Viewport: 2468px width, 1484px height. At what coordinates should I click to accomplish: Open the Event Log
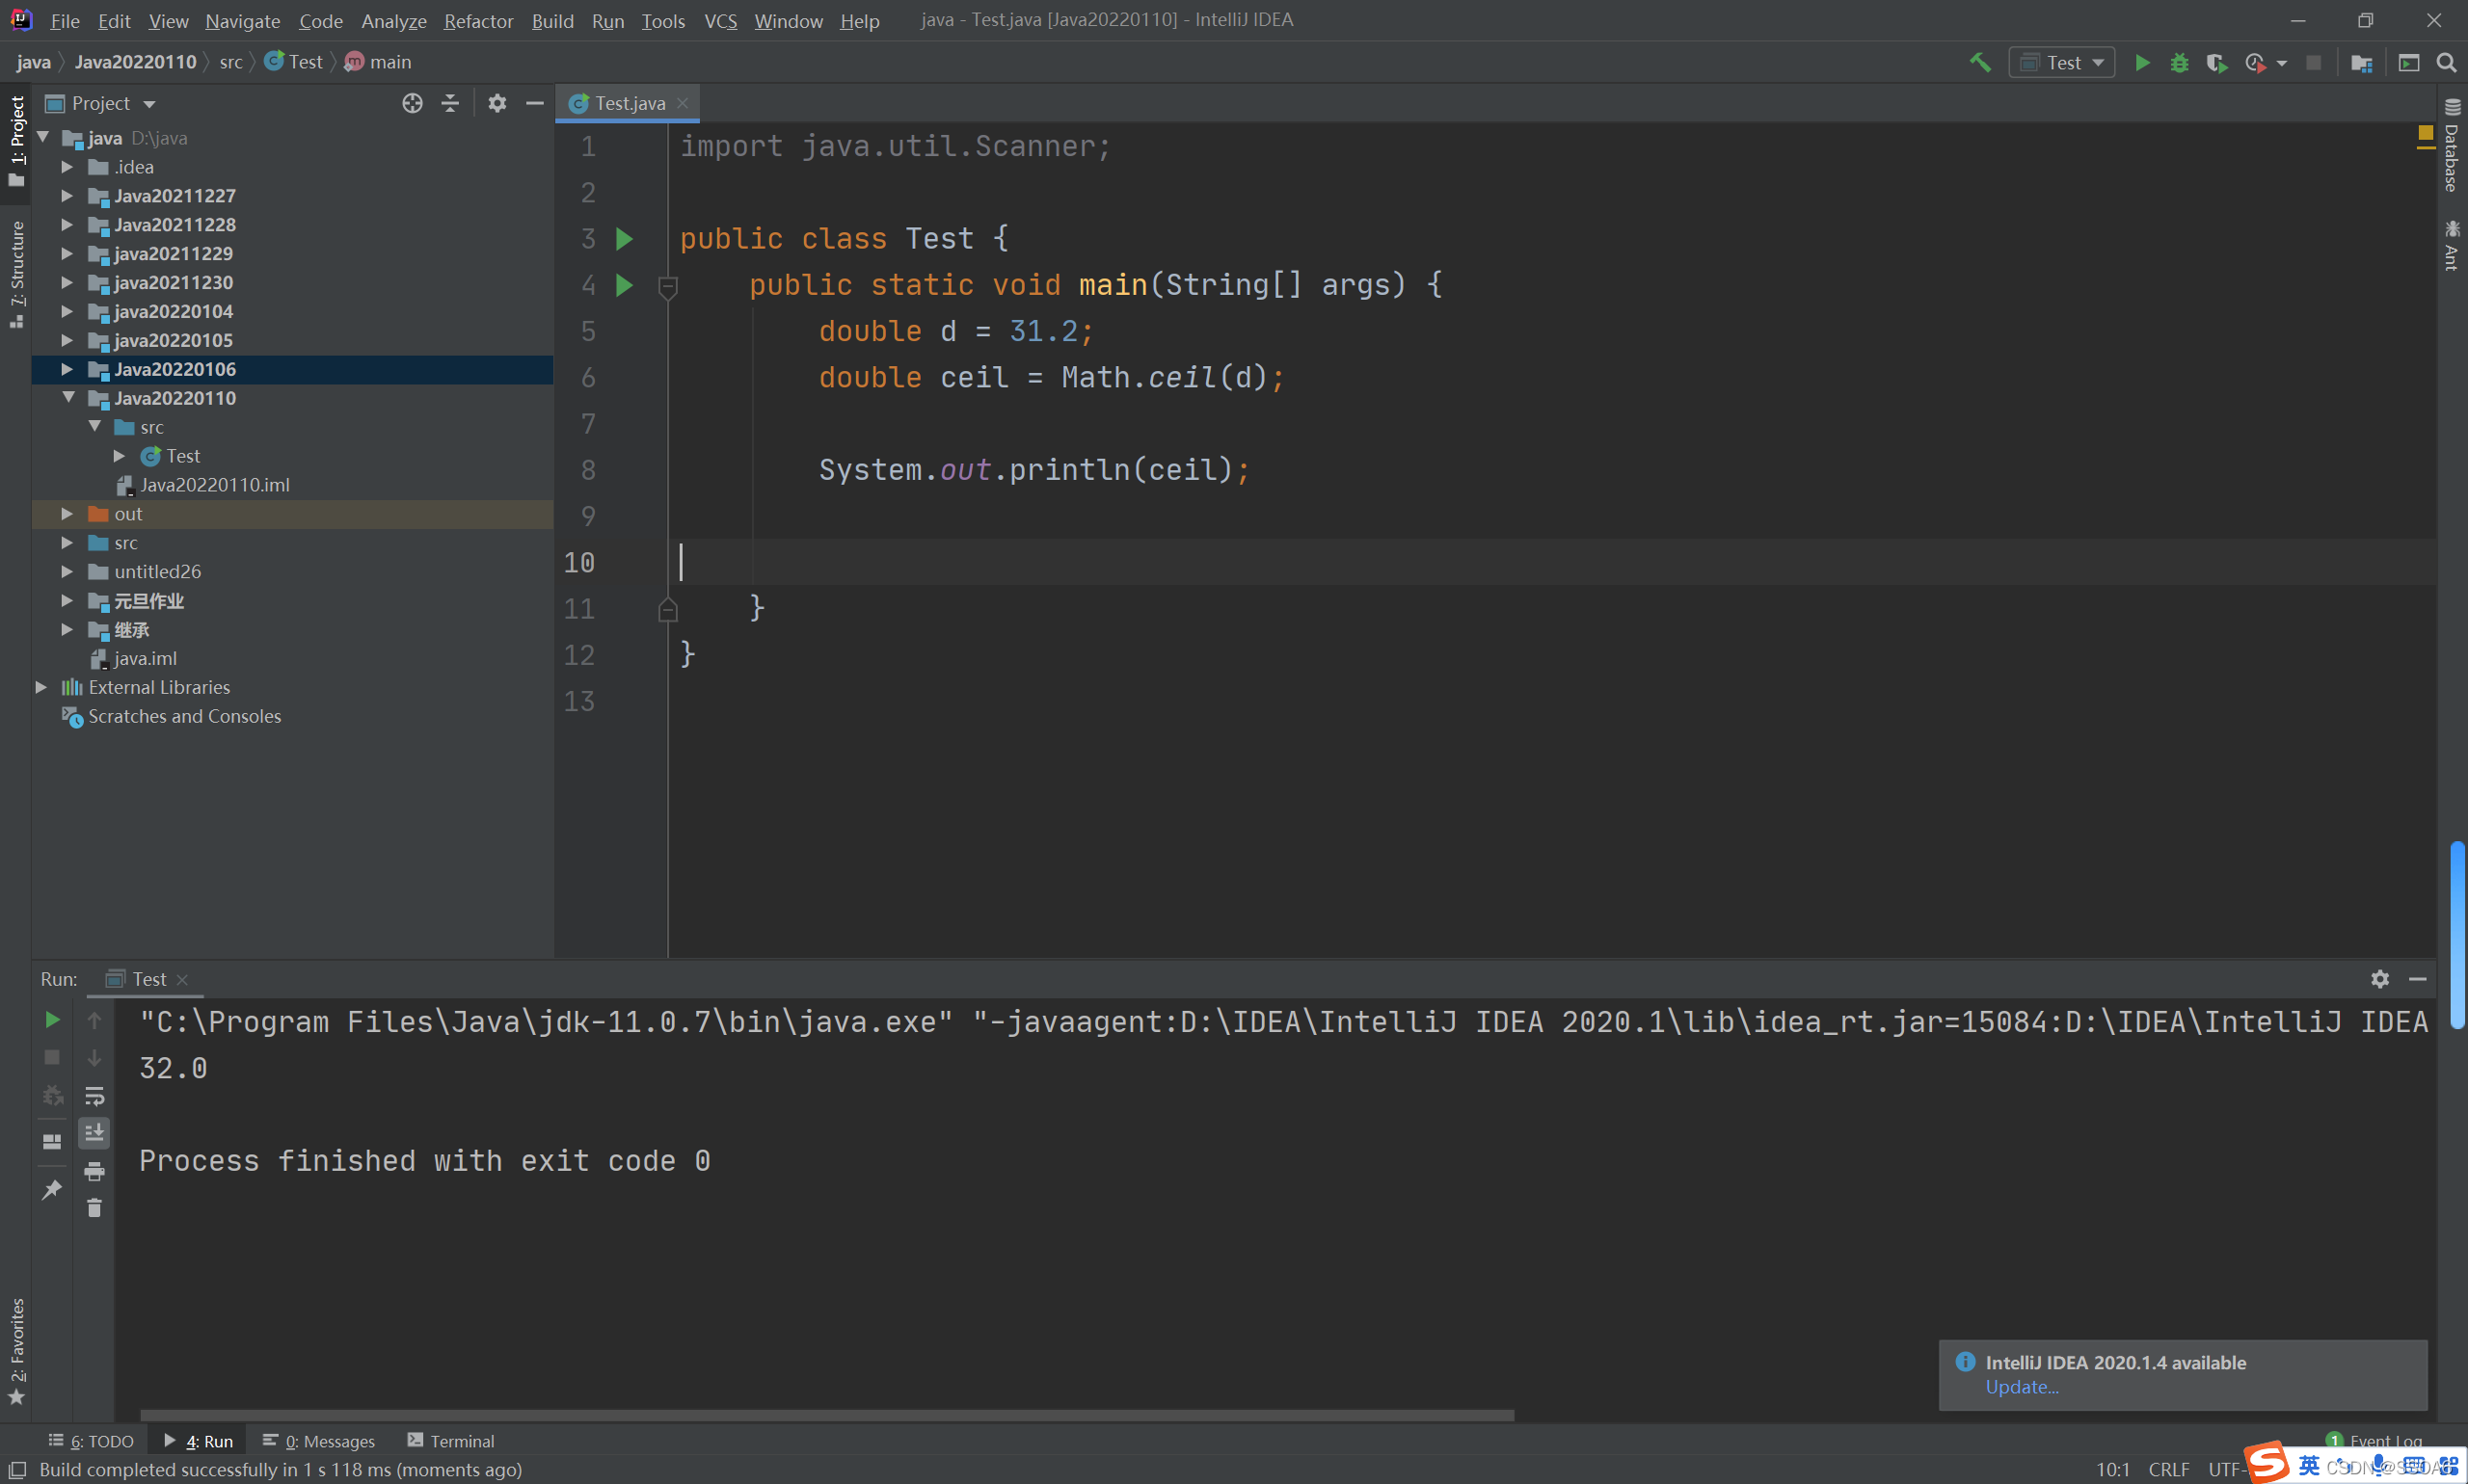[2374, 1441]
